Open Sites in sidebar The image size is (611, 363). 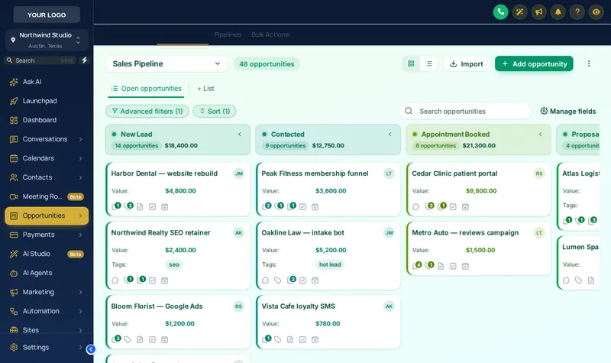47,330
